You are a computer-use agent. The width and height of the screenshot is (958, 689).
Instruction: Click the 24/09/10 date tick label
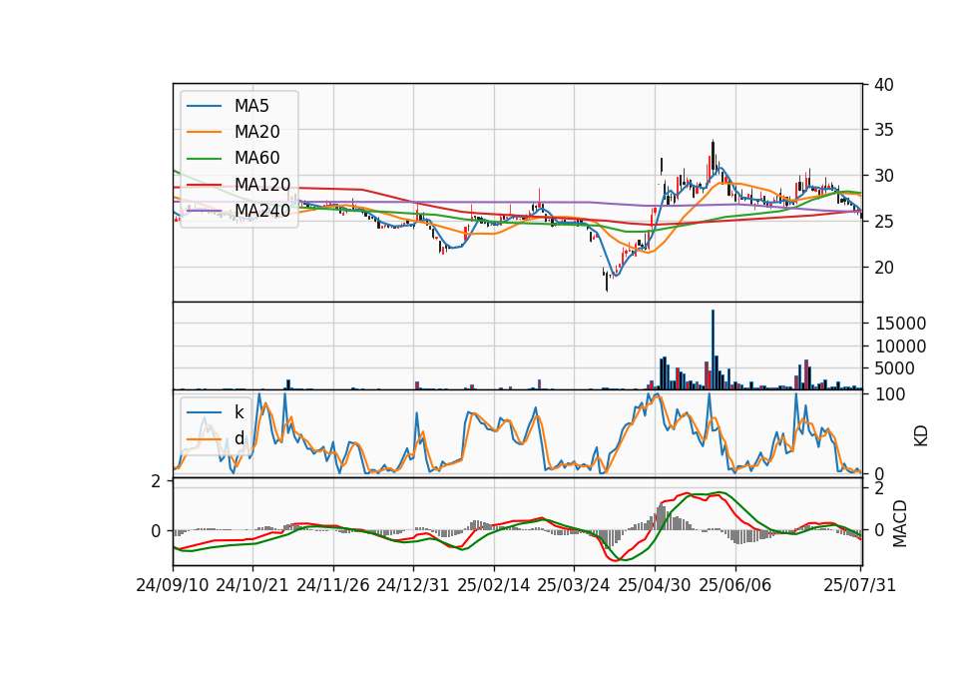tap(173, 585)
